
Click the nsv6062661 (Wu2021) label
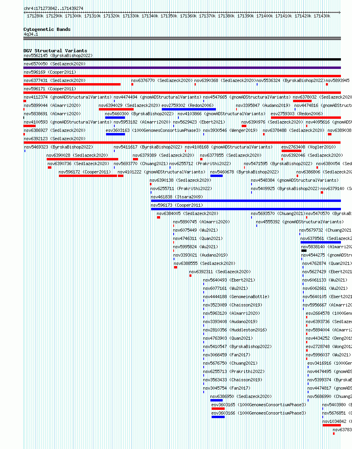pos(325,288)
